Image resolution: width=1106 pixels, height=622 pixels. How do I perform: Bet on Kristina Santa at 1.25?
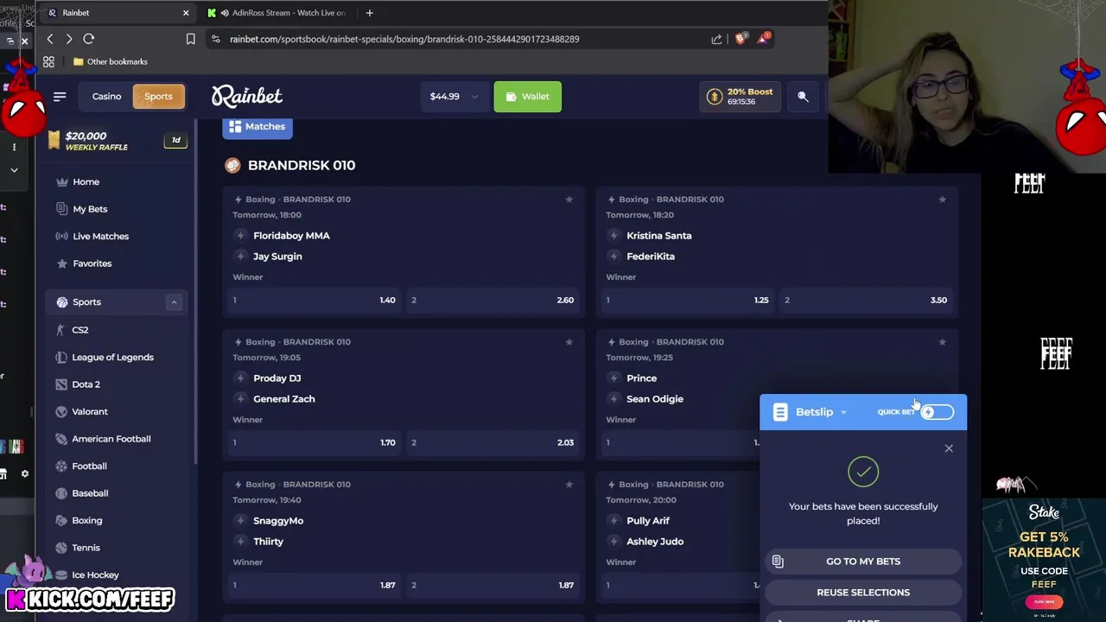[x=688, y=301]
